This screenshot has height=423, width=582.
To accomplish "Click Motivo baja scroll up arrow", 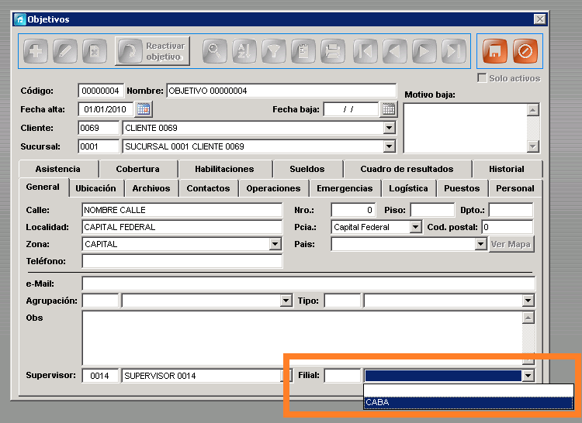I will (x=533, y=110).
